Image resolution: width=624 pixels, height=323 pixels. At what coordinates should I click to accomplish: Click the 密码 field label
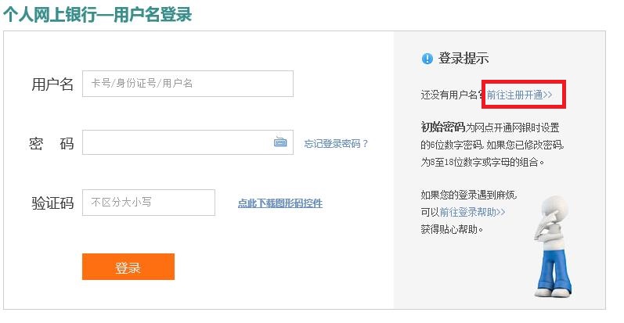pyautogui.click(x=52, y=143)
